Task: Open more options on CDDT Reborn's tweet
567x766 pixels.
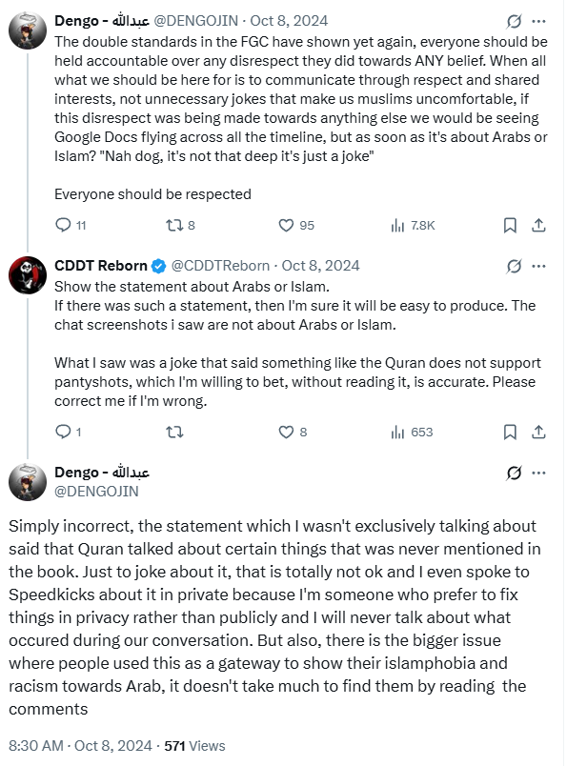Action: 538,266
